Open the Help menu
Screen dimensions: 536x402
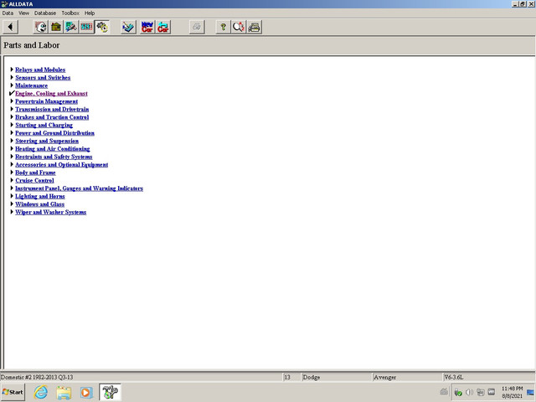pyautogui.click(x=90, y=13)
